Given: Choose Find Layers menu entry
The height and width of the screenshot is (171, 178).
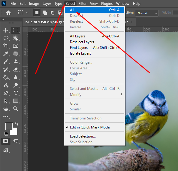Looking at the screenshot, I should [x=95, y=48].
